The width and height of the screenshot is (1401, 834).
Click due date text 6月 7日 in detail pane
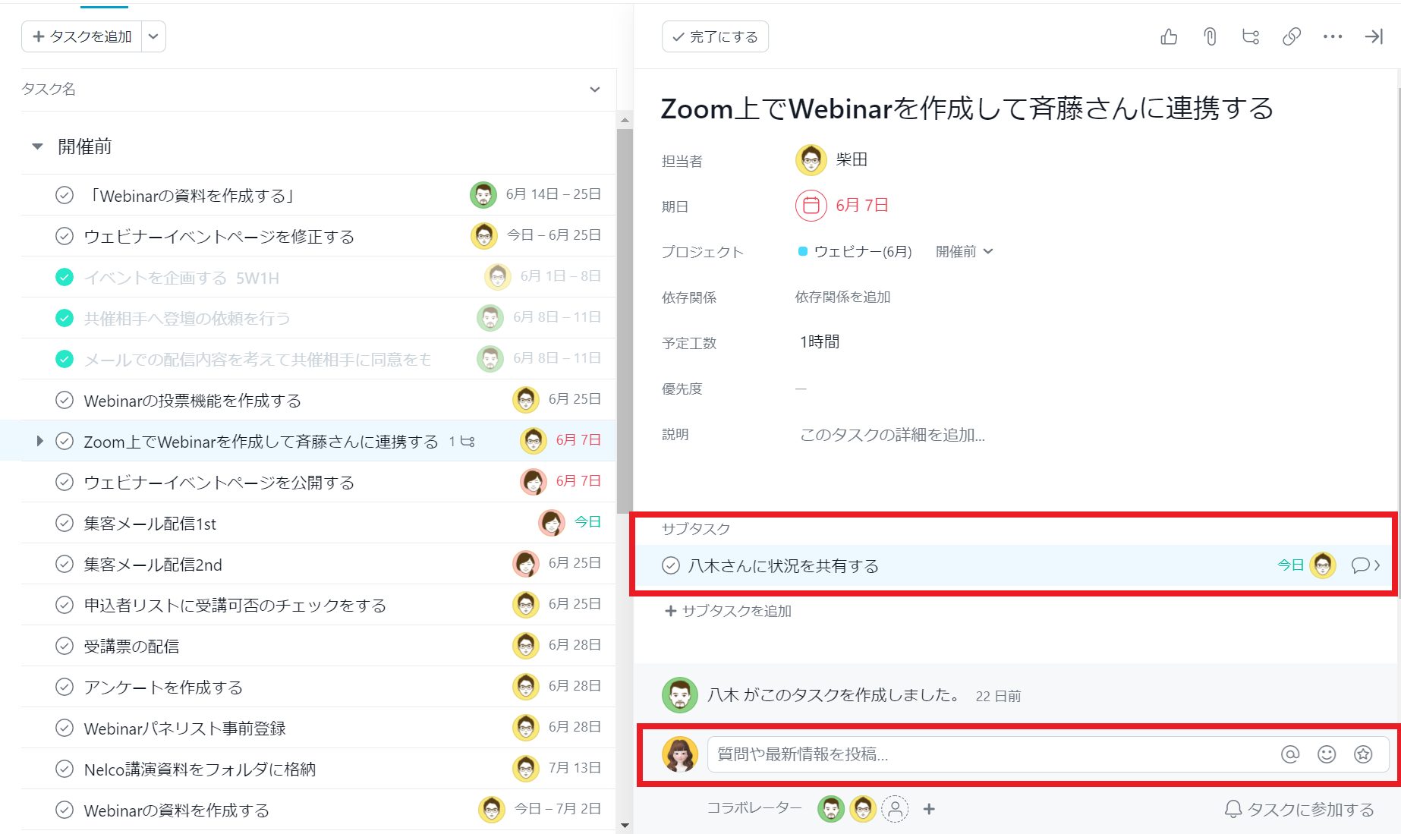coord(861,206)
